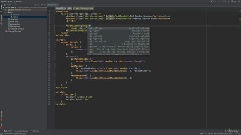Image resolution: width=241 pixels, height=135 pixels.
Task: Open the Favorites side tab
Action: tap(1, 116)
